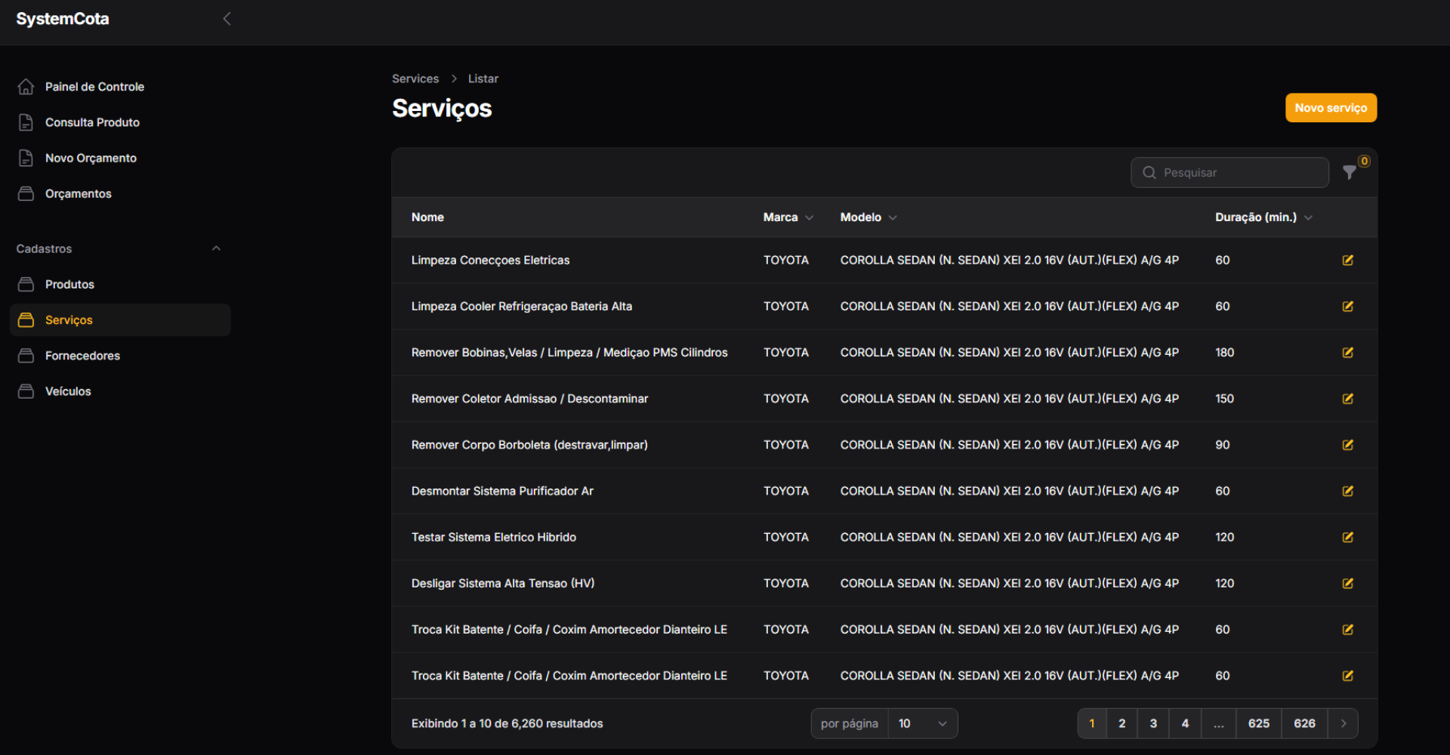The width and height of the screenshot is (1450, 755).
Task: Click the search magnifier icon
Action: (x=1149, y=173)
